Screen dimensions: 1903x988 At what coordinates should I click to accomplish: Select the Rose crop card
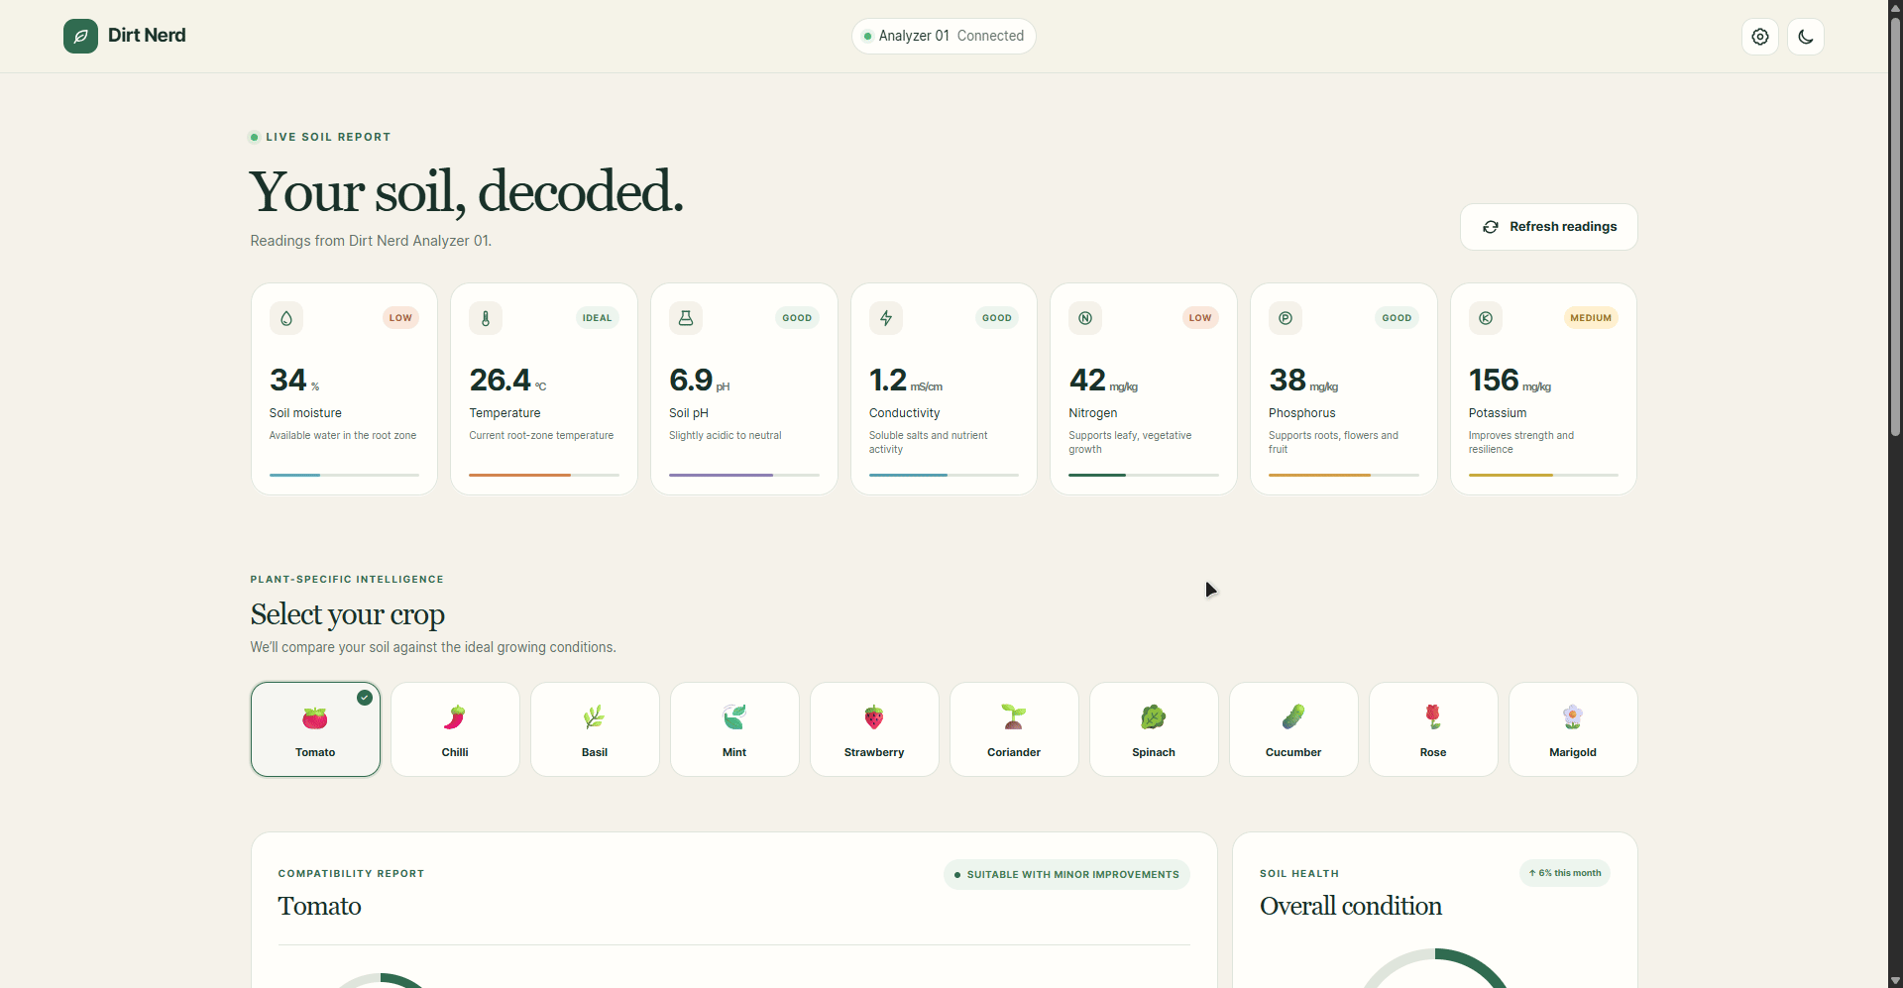click(1433, 729)
